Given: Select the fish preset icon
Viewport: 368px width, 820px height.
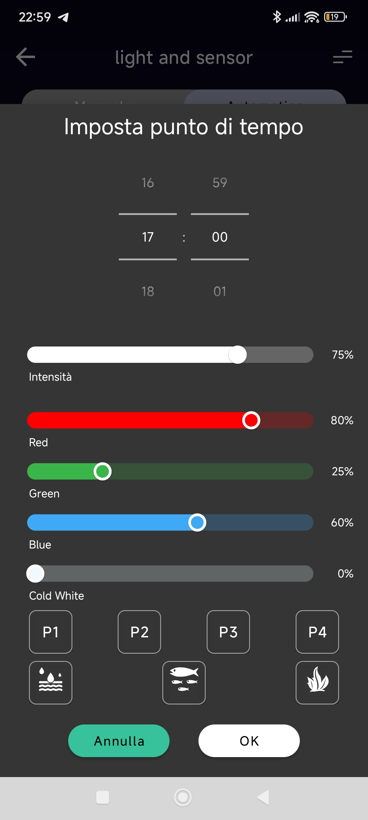Looking at the screenshot, I should [184, 682].
